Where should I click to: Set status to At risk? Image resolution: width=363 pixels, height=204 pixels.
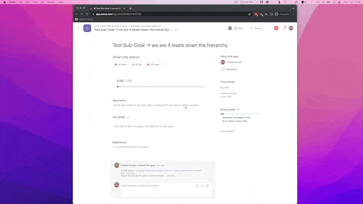137,64
